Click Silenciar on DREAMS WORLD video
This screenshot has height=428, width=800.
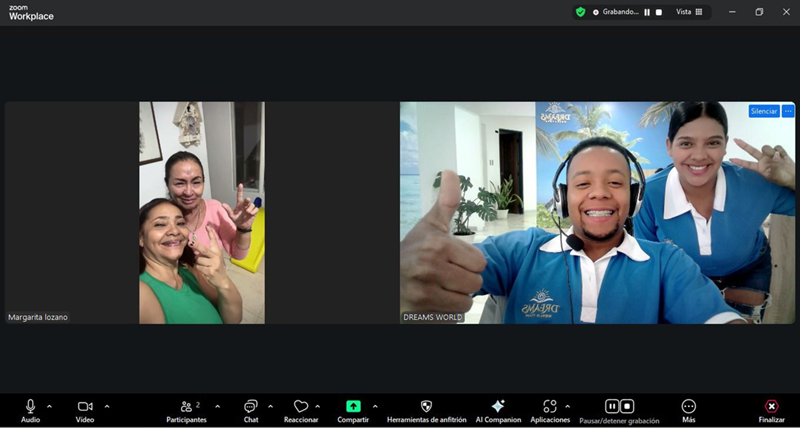764,111
